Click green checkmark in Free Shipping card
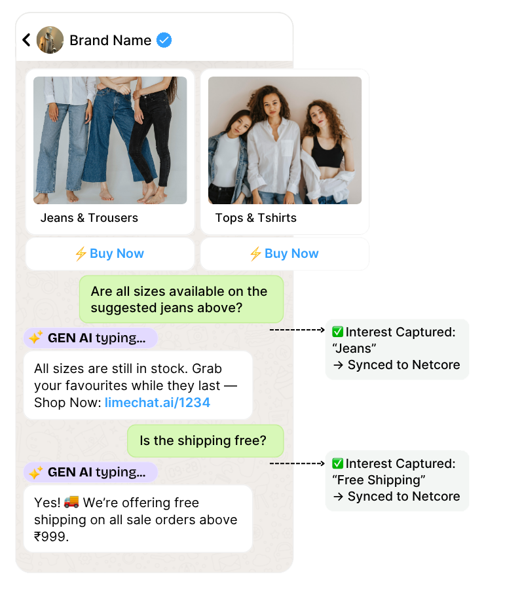522x589 pixels. [337, 463]
